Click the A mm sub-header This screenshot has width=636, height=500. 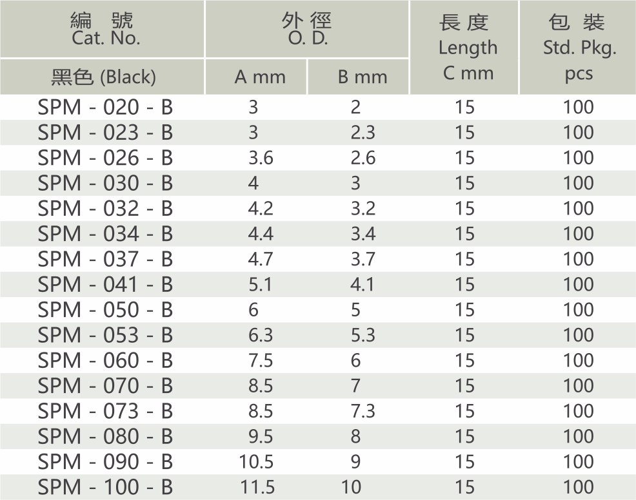(255, 77)
